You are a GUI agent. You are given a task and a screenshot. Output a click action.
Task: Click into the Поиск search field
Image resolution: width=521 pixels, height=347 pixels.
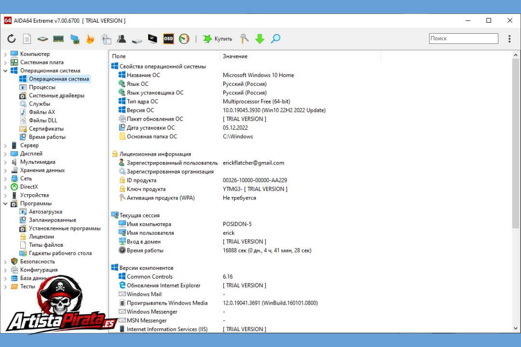[464, 39]
